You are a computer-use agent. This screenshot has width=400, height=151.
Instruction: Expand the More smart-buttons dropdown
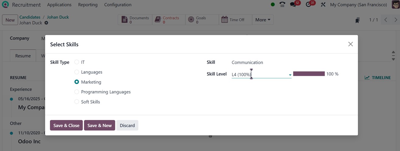pyautogui.click(x=263, y=20)
